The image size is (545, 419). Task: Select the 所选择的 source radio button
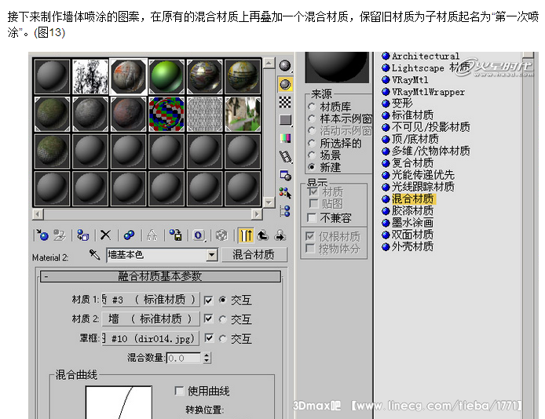[x=312, y=143]
